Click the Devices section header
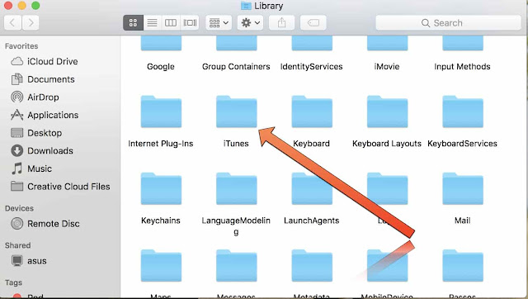This screenshot has width=528, height=299. (x=19, y=208)
